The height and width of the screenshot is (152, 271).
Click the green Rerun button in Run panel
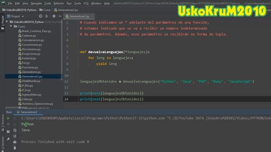click(x=8, y=118)
